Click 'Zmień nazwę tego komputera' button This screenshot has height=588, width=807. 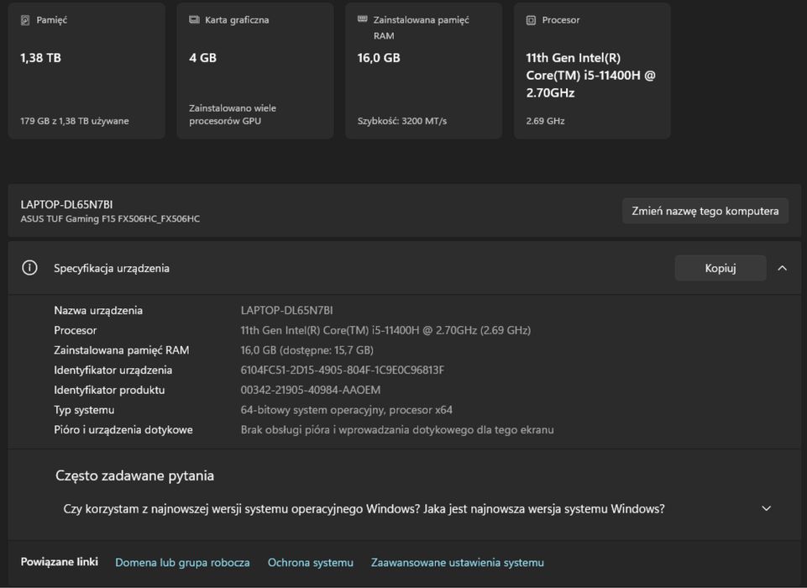click(705, 211)
